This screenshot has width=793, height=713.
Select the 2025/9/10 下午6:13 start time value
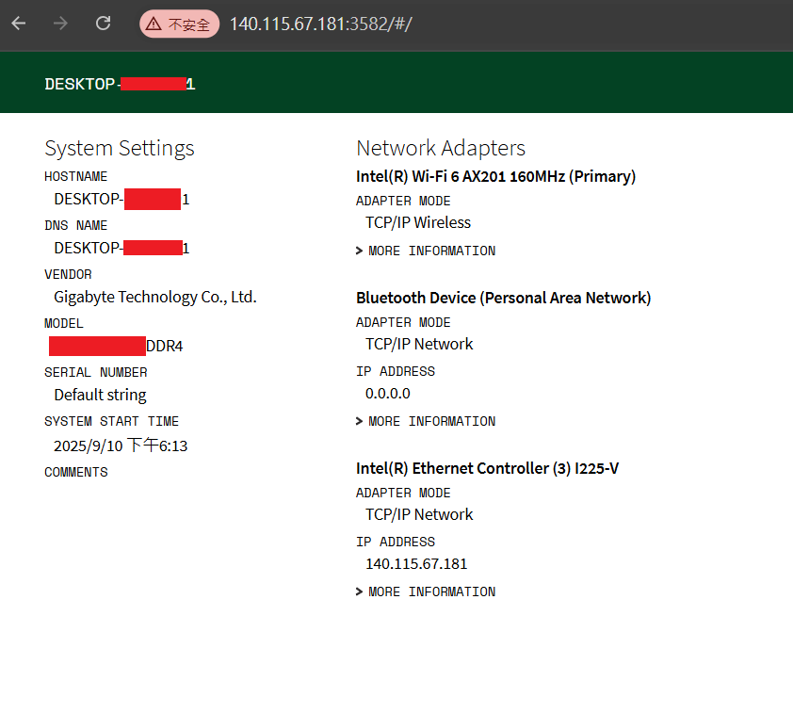pos(121,446)
